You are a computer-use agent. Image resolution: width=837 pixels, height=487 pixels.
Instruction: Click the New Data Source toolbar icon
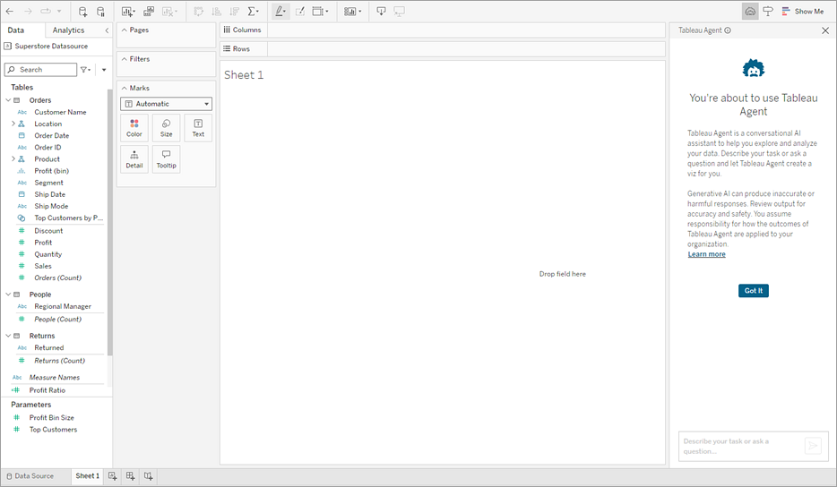pyautogui.click(x=82, y=12)
